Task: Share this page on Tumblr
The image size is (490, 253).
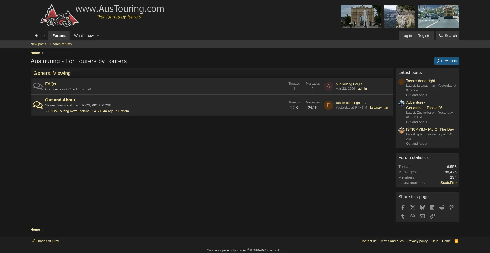Action: click(403, 216)
